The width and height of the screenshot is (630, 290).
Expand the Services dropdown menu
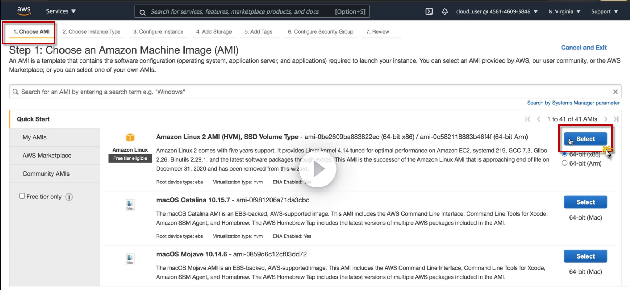pyautogui.click(x=61, y=11)
